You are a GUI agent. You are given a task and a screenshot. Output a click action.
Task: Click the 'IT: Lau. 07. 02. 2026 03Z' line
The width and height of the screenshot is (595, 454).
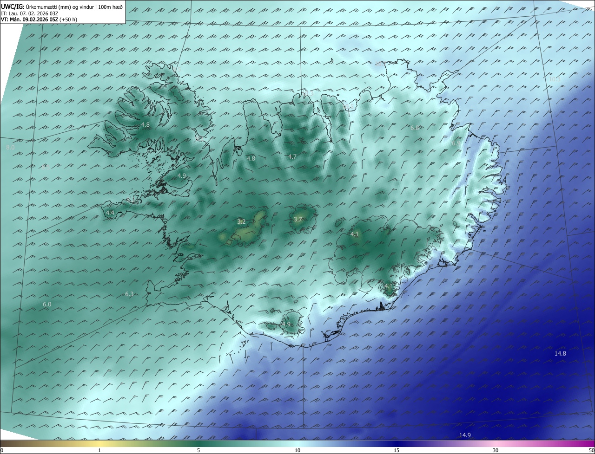coord(29,13)
